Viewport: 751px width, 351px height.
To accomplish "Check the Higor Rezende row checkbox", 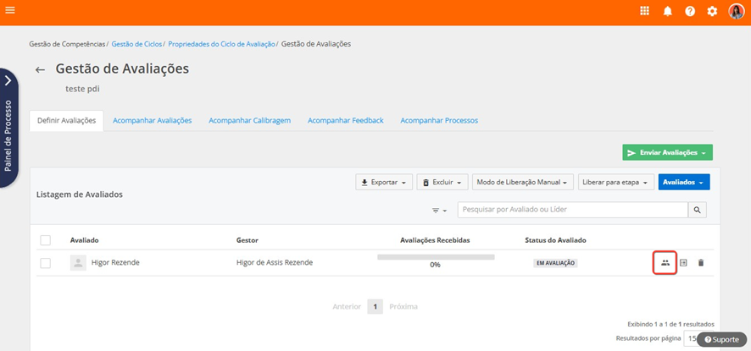I will 46,263.
